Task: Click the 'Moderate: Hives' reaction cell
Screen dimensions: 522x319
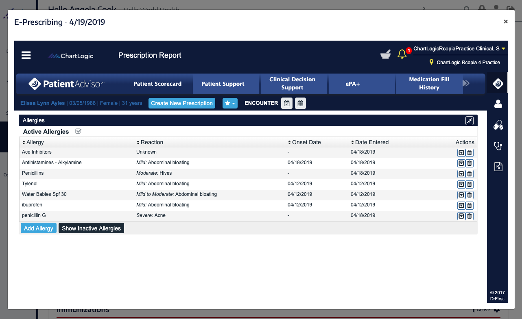Action: pyautogui.click(x=154, y=173)
